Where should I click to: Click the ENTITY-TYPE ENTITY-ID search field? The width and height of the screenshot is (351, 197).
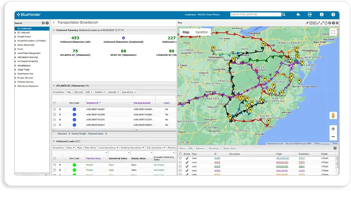coord(255,15)
